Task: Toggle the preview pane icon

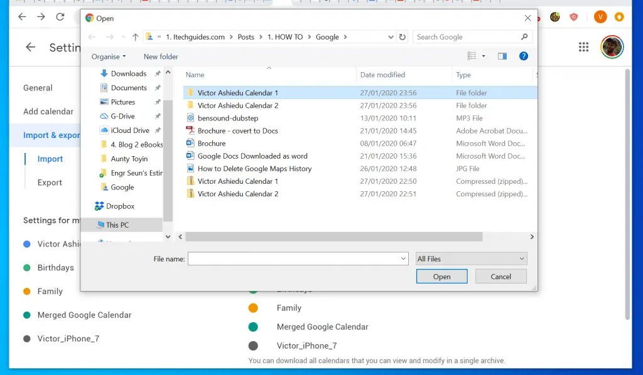Action: click(x=502, y=56)
